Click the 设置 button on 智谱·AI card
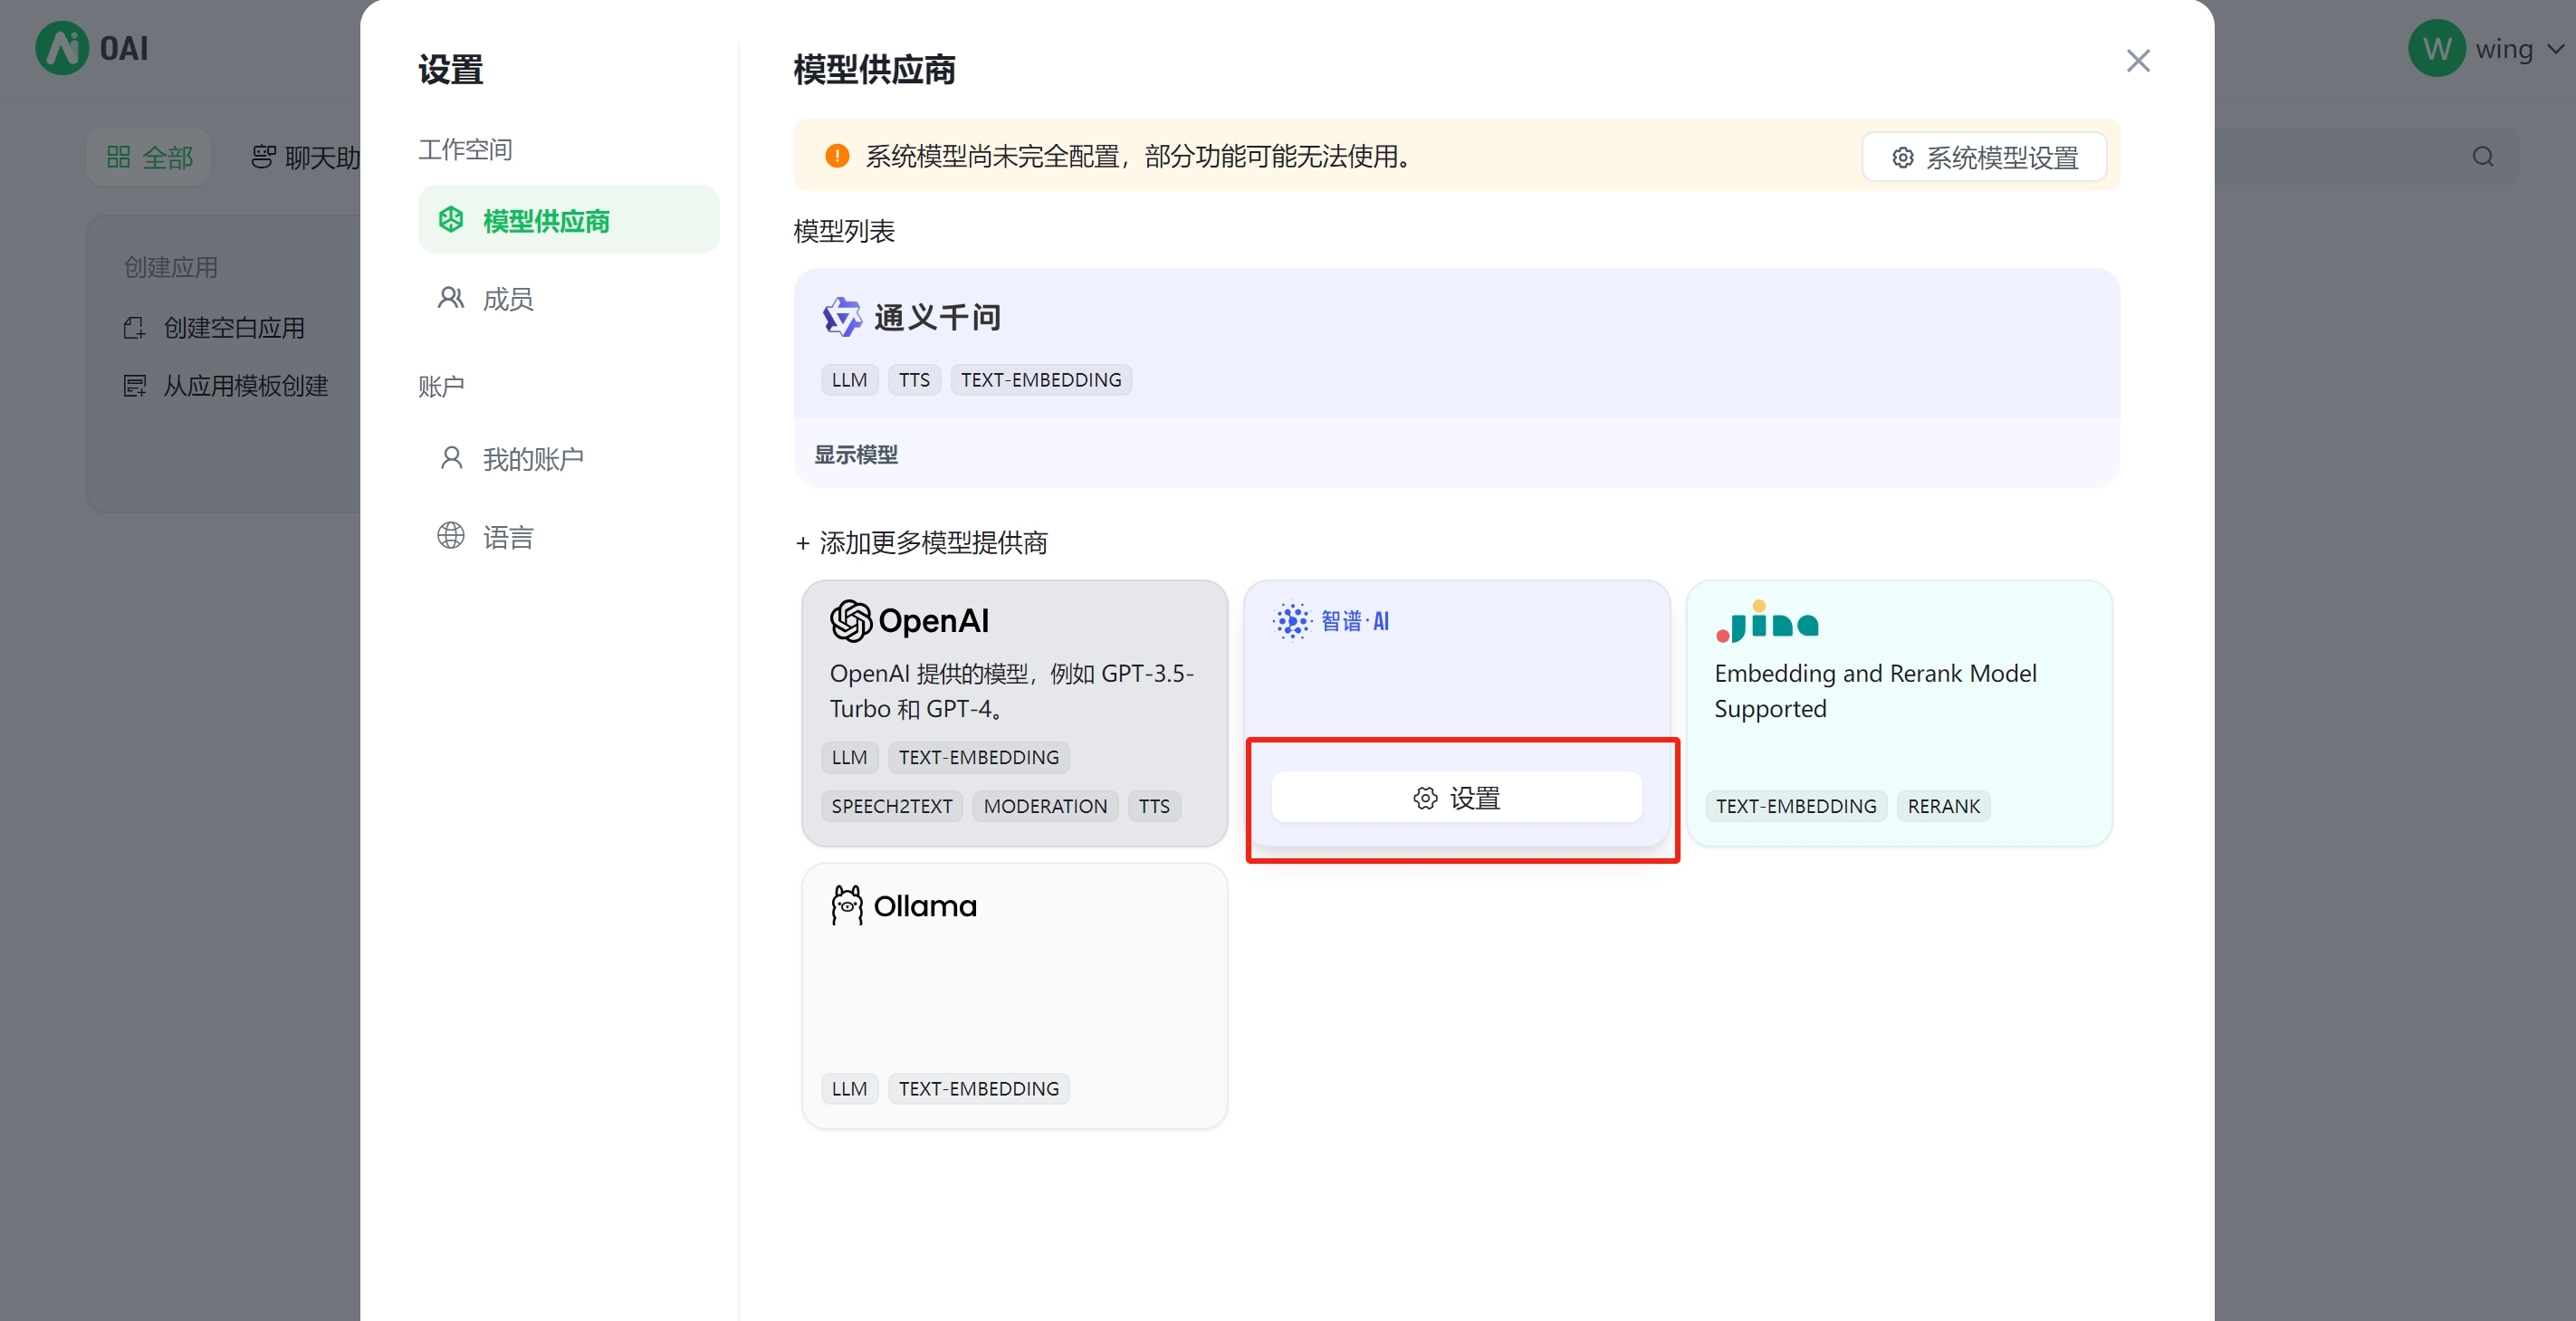 tap(1456, 797)
